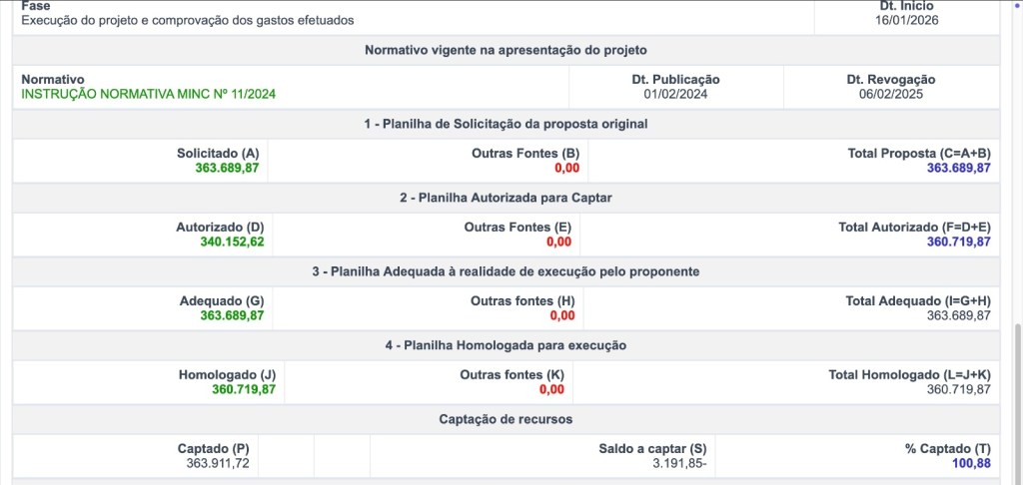Image resolution: width=1023 pixels, height=485 pixels.
Task: Click the Solicitado (A) value 363.689,87
Action: pos(227,169)
